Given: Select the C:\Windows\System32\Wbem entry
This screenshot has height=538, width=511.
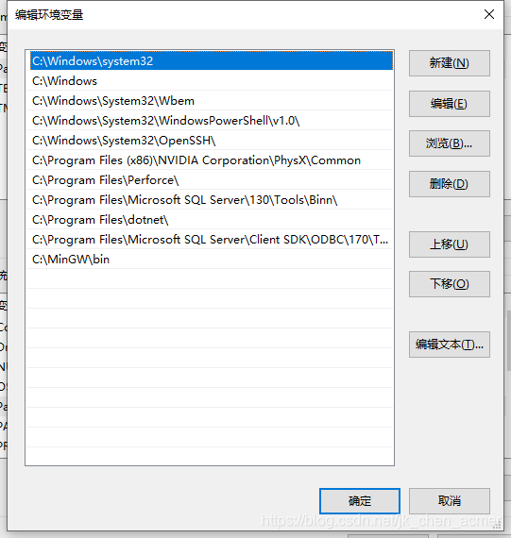Looking at the screenshot, I should tap(210, 101).
